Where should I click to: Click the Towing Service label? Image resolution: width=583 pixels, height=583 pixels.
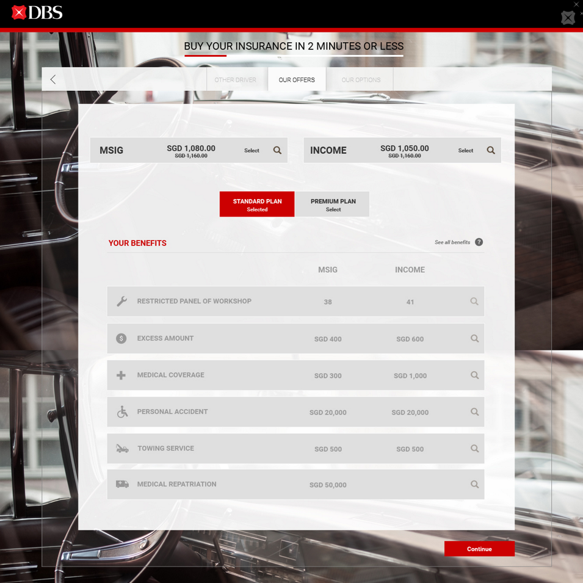[166, 449]
